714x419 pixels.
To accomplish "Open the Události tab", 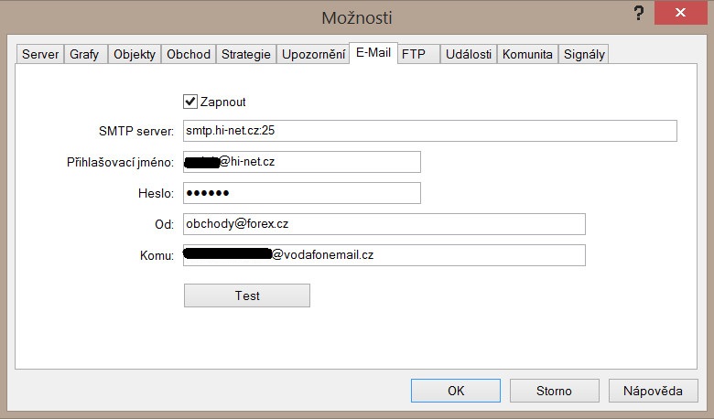I will click(x=469, y=54).
